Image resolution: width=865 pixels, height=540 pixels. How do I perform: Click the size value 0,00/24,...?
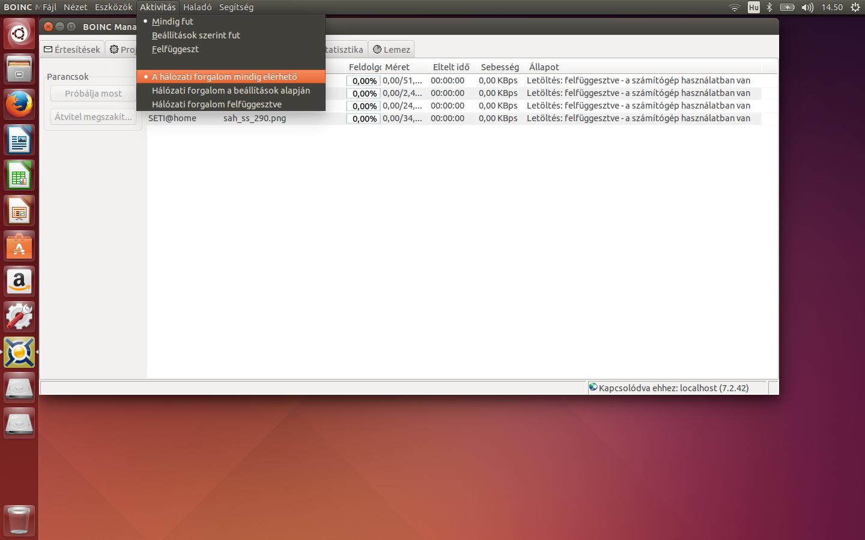click(x=402, y=106)
